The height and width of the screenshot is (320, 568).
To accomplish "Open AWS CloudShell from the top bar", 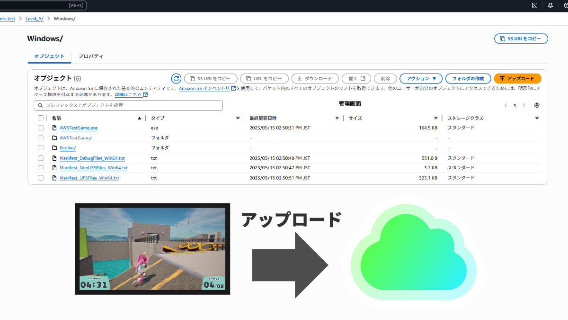I will (x=534, y=6).
